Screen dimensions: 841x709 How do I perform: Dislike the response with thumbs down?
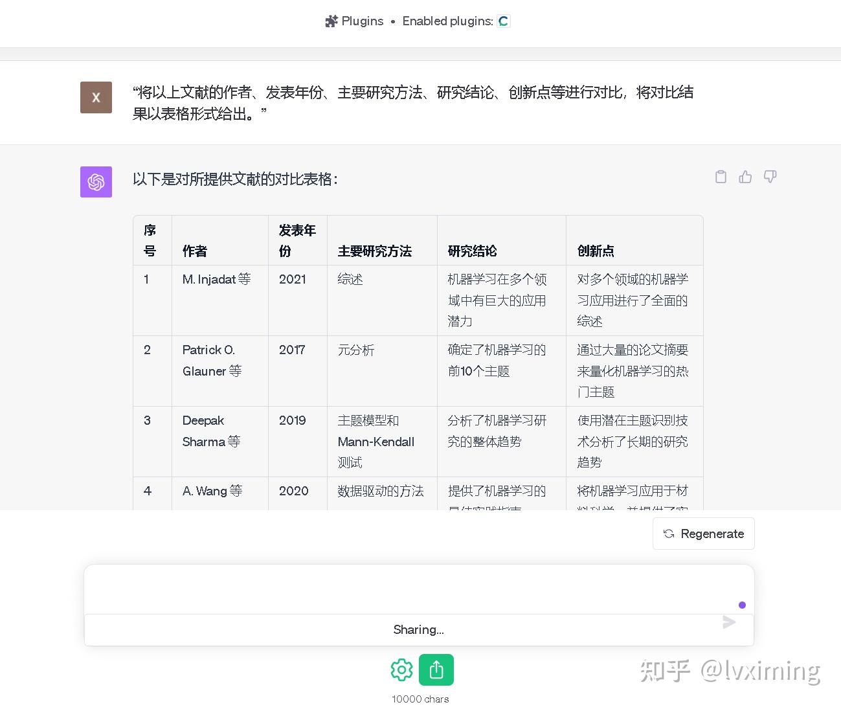(x=770, y=177)
